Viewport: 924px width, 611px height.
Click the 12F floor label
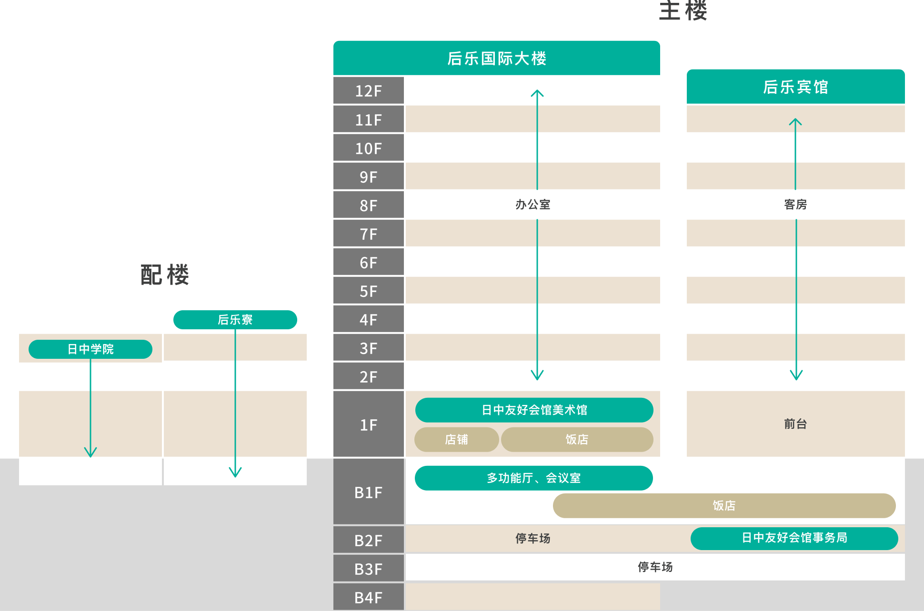(369, 90)
